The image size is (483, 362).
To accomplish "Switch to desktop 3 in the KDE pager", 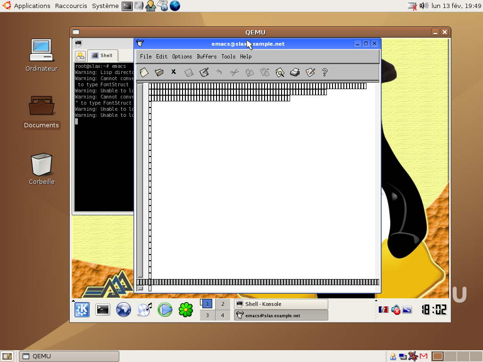I will pos(208,315).
